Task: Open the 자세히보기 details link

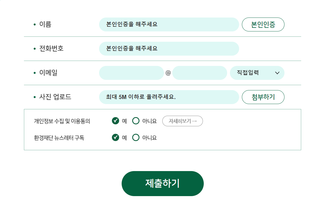Action: (x=182, y=121)
